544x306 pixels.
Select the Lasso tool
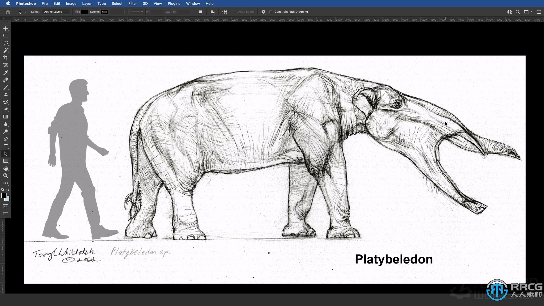6,43
